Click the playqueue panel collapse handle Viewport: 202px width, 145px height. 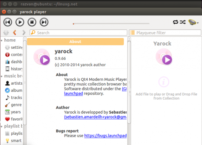coord(130,92)
